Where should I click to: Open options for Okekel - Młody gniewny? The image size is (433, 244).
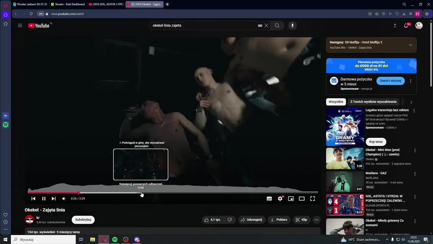[x=415, y=221]
